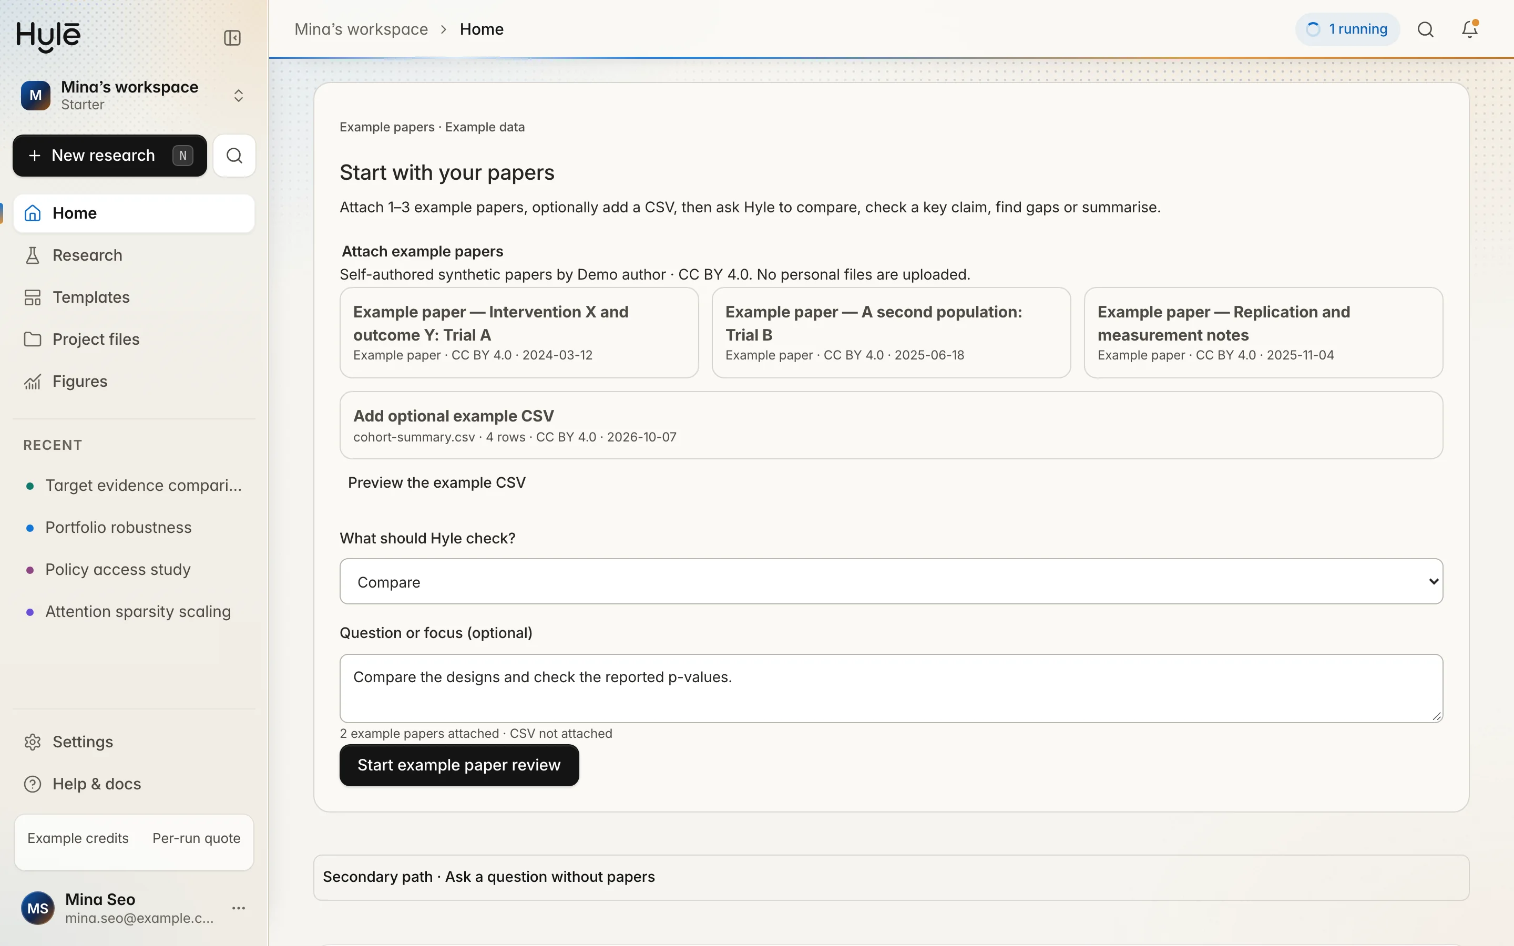The width and height of the screenshot is (1514, 946).
Task: Attach the Replication and measurement notes paper
Action: pos(1263,333)
